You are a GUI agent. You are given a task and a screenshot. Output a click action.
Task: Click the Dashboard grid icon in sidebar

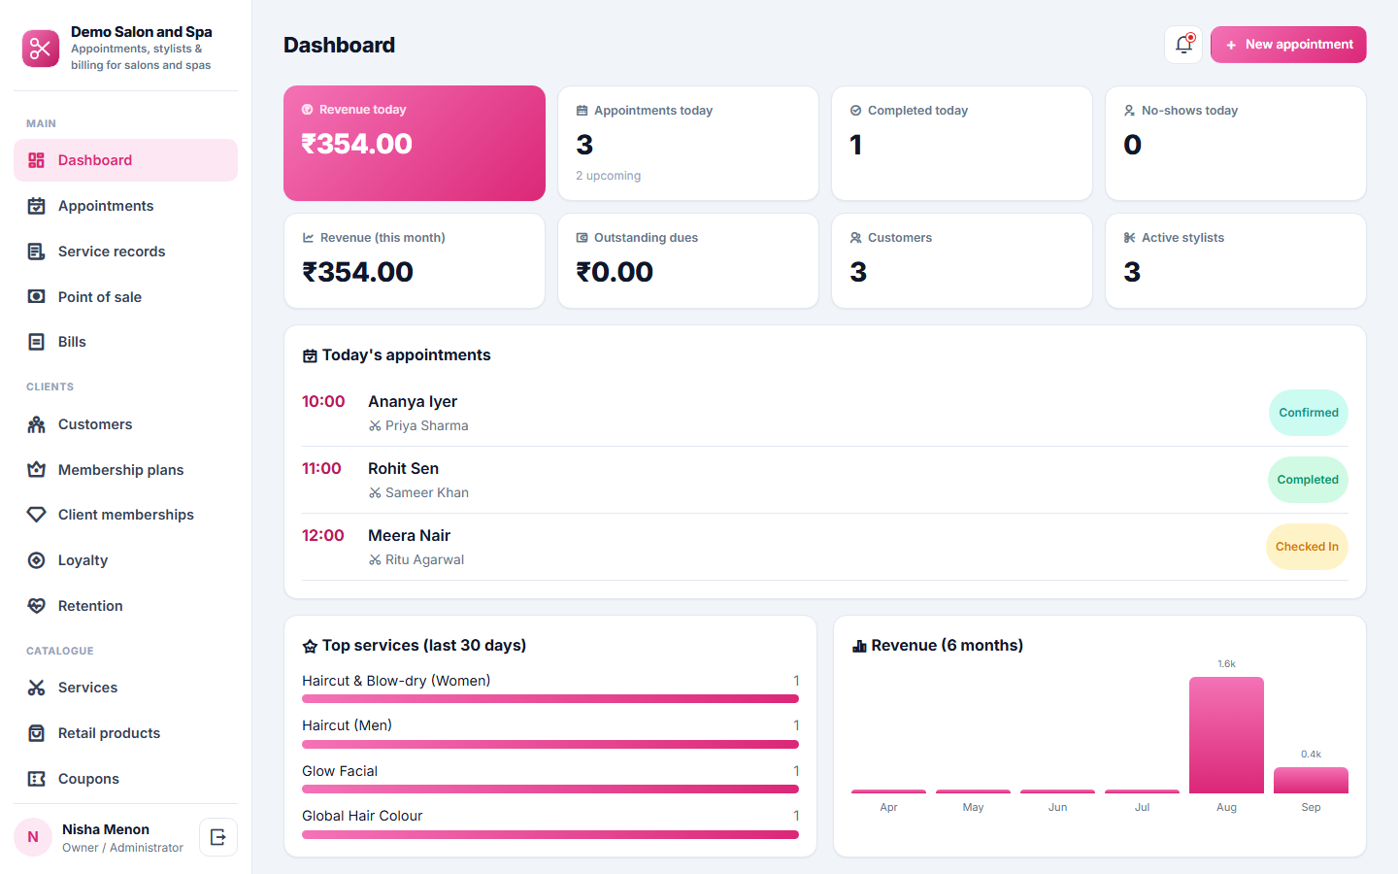click(x=37, y=160)
